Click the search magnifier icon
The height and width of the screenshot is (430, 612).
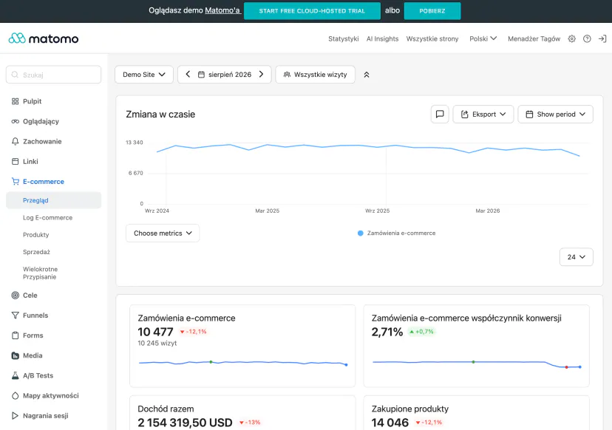pos(15,75)
